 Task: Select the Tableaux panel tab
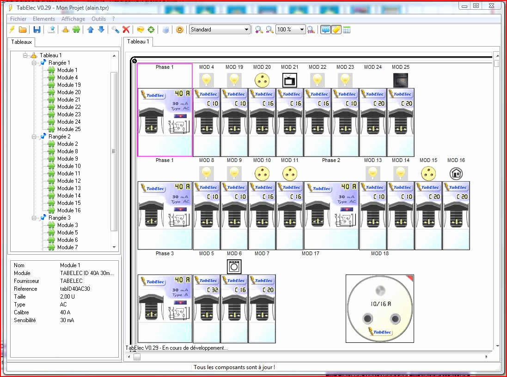tap(21, 42)
